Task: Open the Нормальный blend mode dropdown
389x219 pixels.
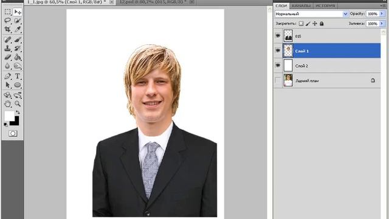Action: point(311,14)
